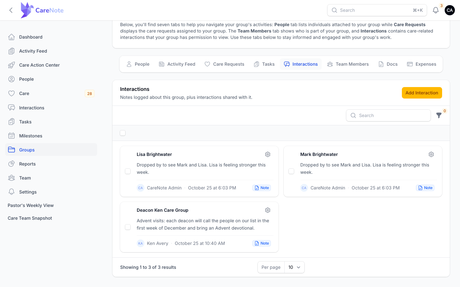Switch to the Care Requests tab

[x=224, y=64]
